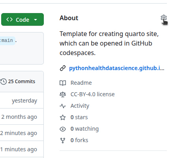Click the '2 months ago' timestamp
The height and width of the screenshot is (158, 174).
point(19,117)
